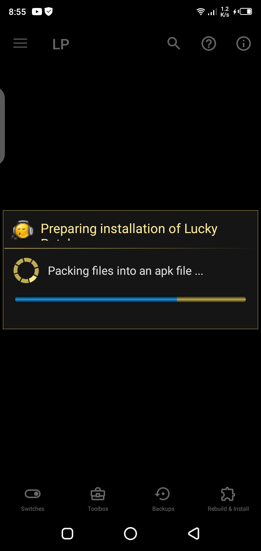
Task: Tap the battery indicator in status bar
Action: pos(245,12)
